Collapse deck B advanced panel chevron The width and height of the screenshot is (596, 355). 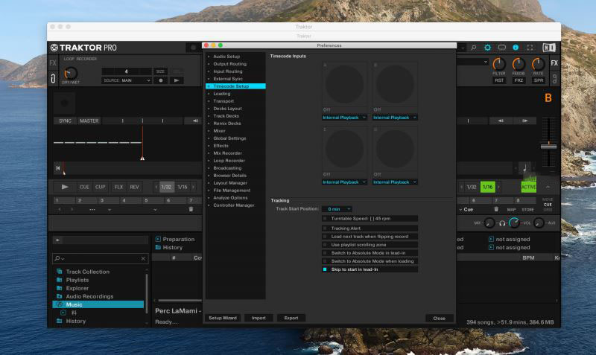tap(548, 187)
